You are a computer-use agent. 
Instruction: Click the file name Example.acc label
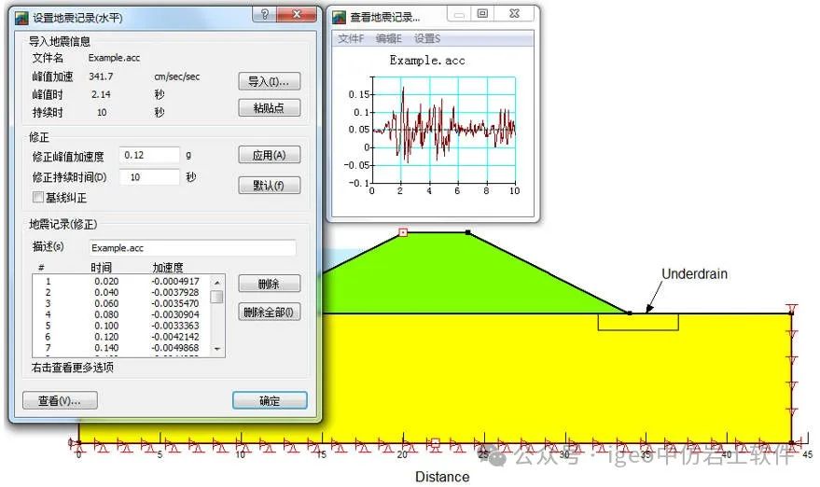[114, 58]
